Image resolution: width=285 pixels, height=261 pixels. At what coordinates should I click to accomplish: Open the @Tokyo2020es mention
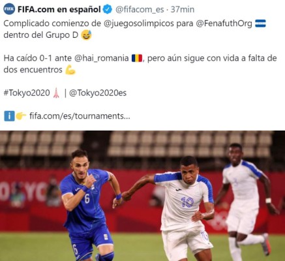pos(98,93)
